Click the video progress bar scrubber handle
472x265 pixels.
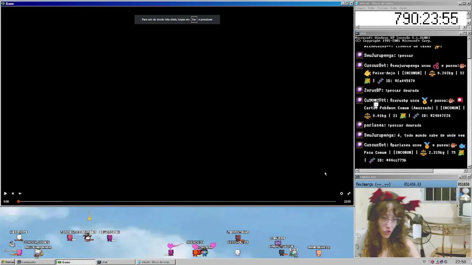point(18,201)
